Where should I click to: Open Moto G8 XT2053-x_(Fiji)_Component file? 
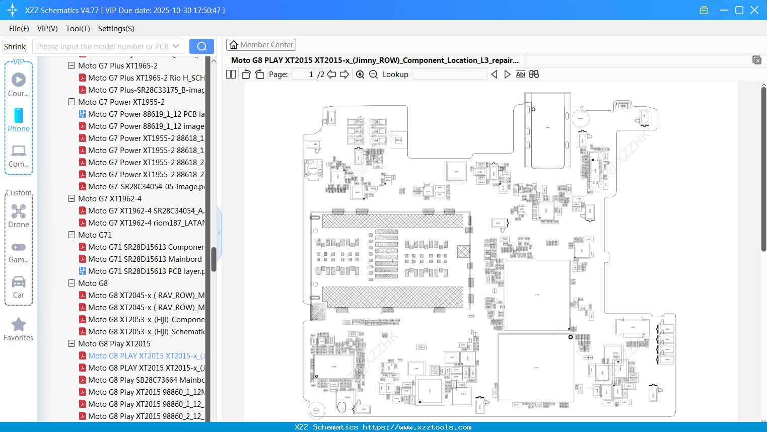pos(142,320)
